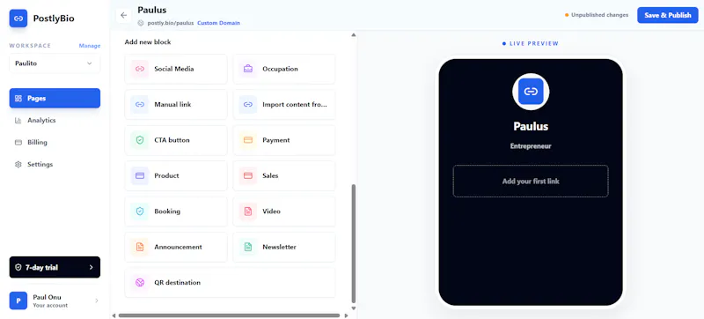704x319 pixels.
Task: Add a QR destination block
Action: pyautogui.click(x=230, y=283)
